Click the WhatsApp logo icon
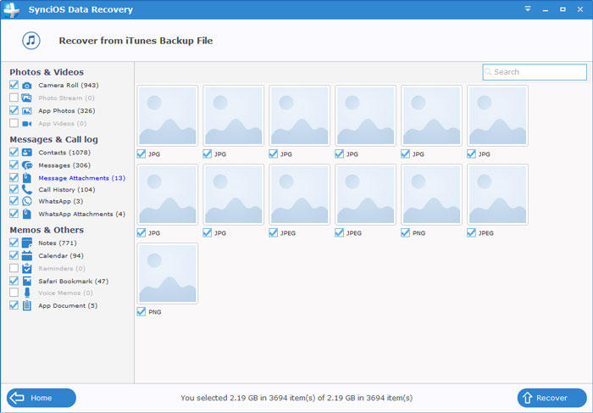 click(x=27, y=201)
